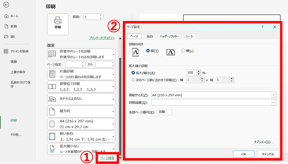288x164 pixels.
Task: Click the A4 paper size icon
Action: (x=52, y=124)
